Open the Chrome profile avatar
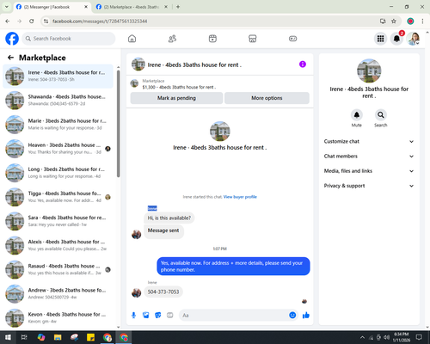This screenshot has height=344, width=430. coord(410,21)
